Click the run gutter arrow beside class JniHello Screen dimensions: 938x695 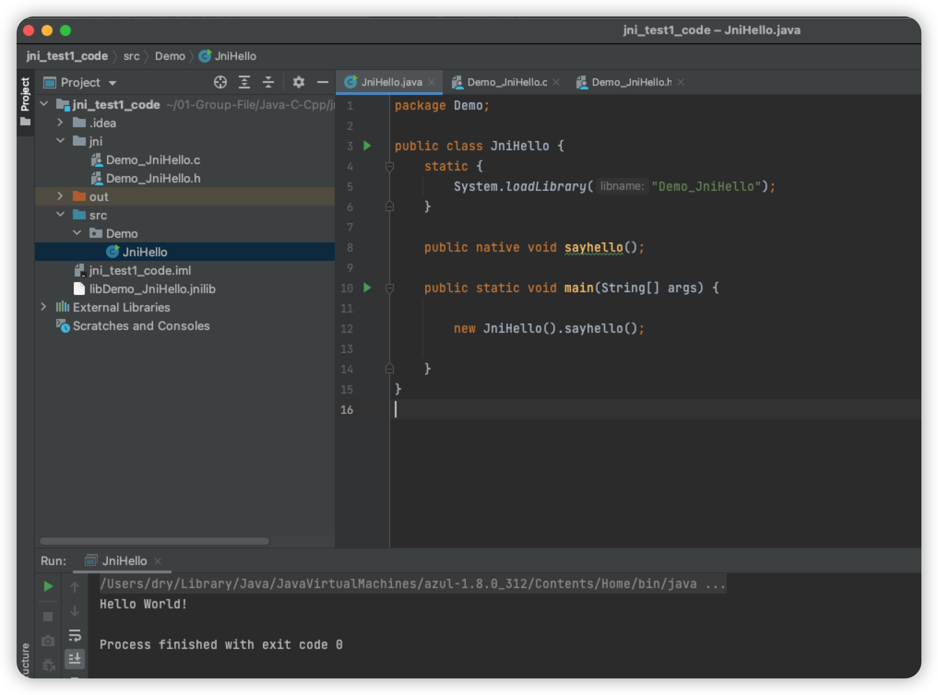click(x=367, y=146)
